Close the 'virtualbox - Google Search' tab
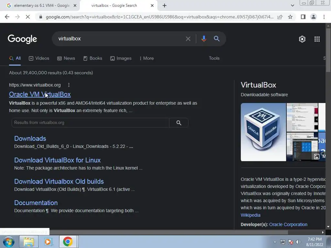331x248 pixels. pos(152,6)
